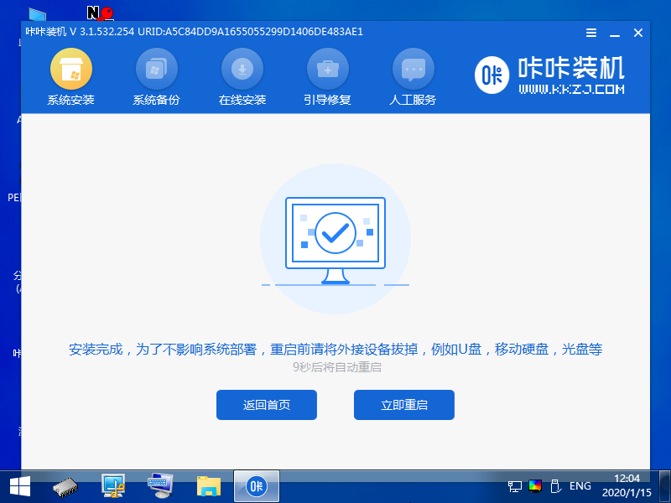671x503 pixels.
Task: Select the 系统安装 system install icon
Action: pyautogui.click(x=71, y=75)
